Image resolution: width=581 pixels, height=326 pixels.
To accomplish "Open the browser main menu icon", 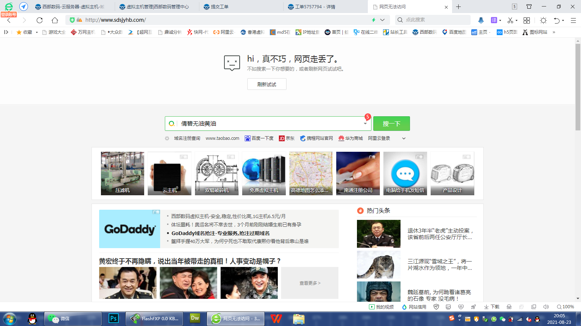I will click(x=573, y=20).
